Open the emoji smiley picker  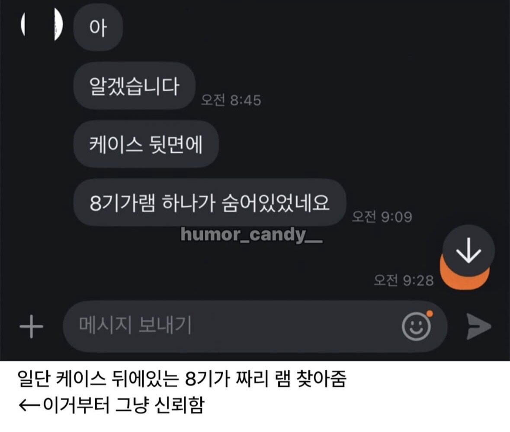coord(416,327)
